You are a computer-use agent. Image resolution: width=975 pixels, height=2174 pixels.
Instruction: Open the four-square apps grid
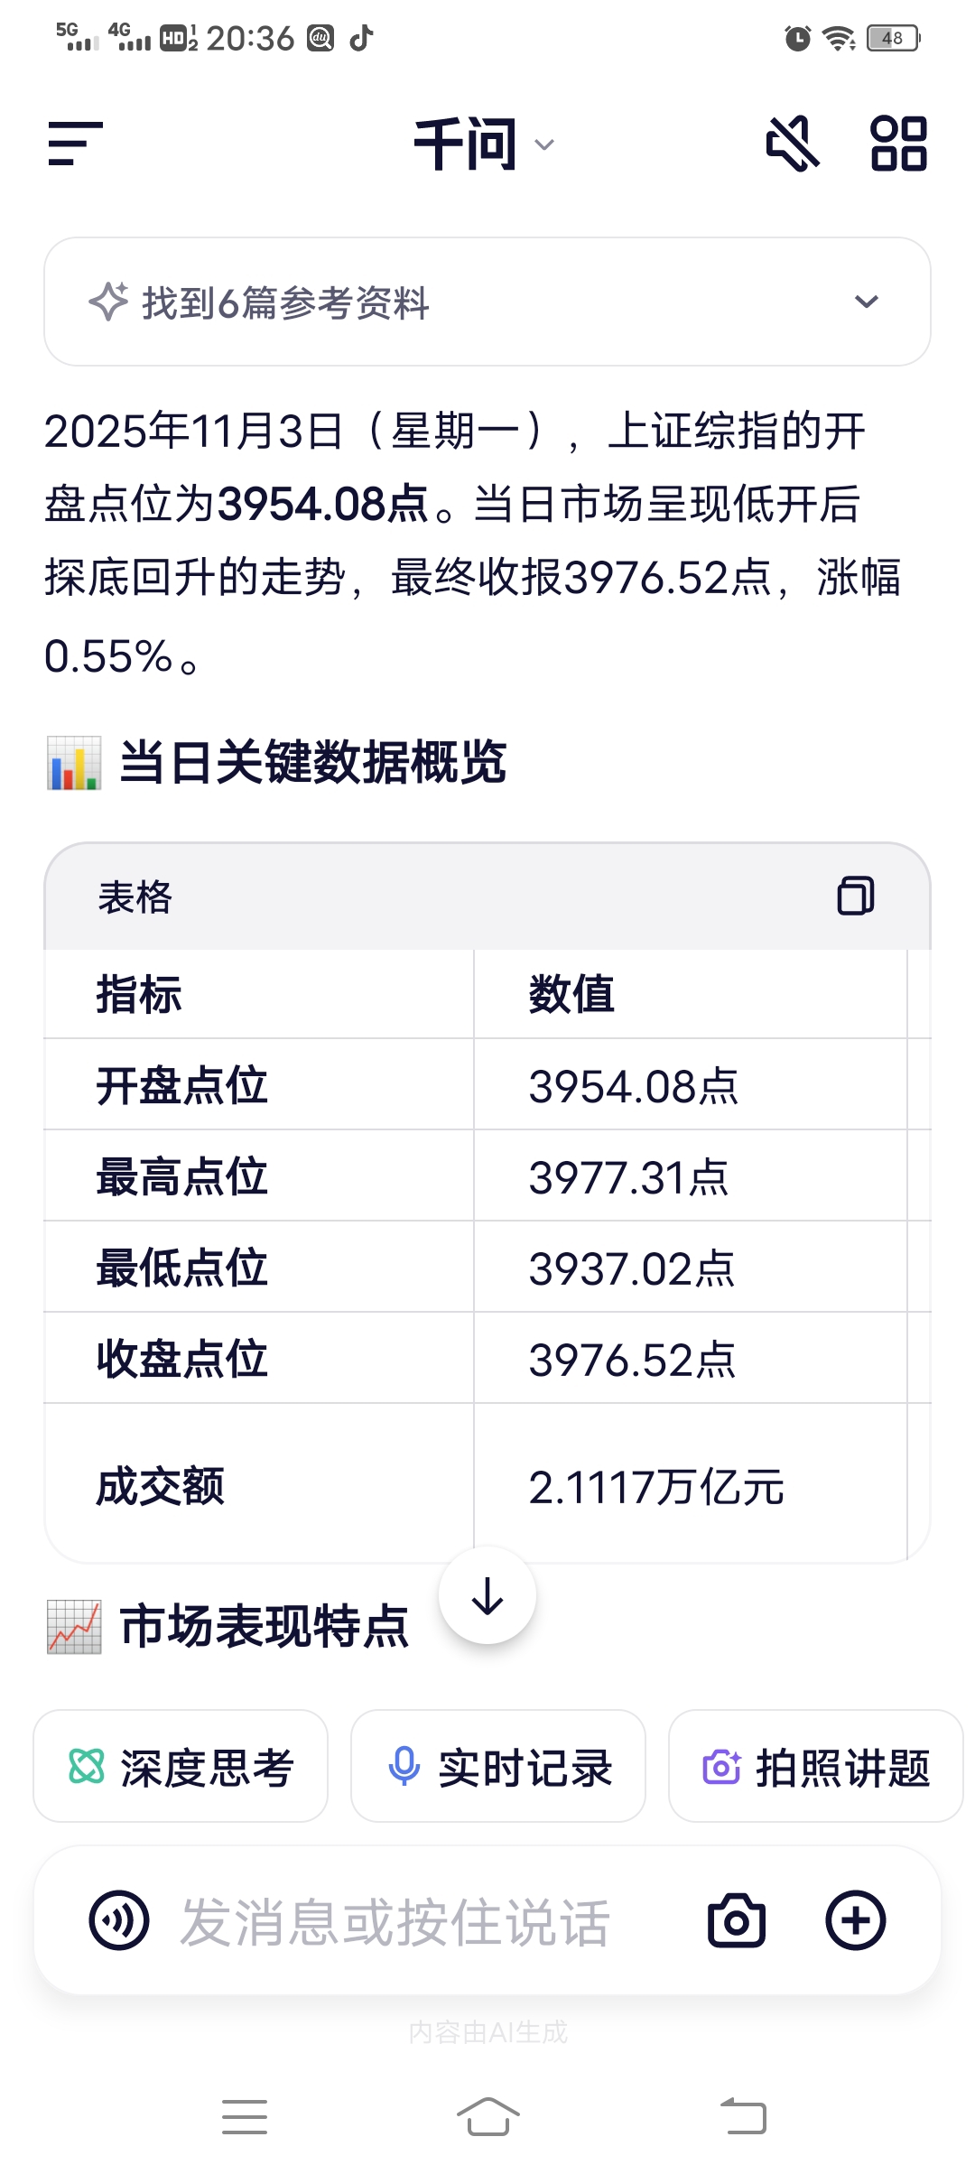click(x=898, y=144)
